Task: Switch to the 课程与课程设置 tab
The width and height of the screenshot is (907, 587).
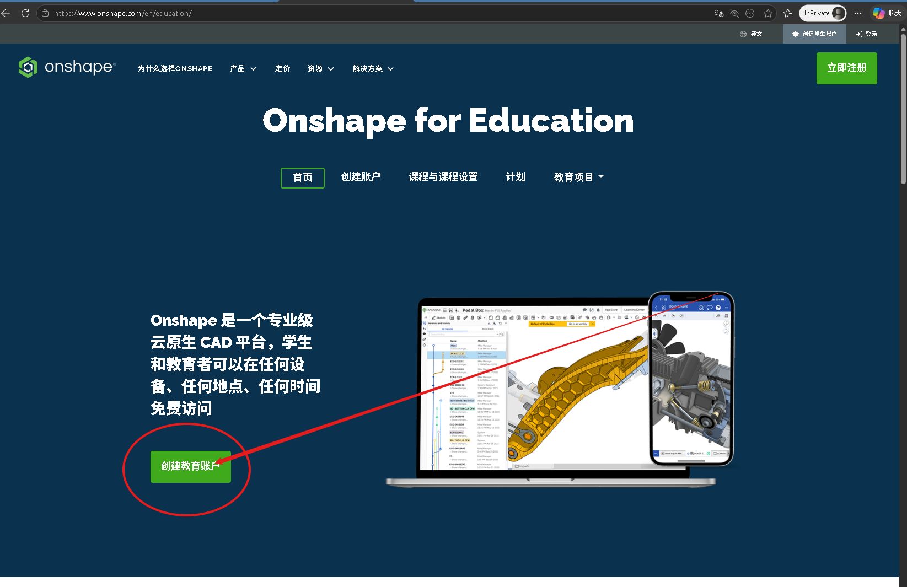Action: point(443,177)
